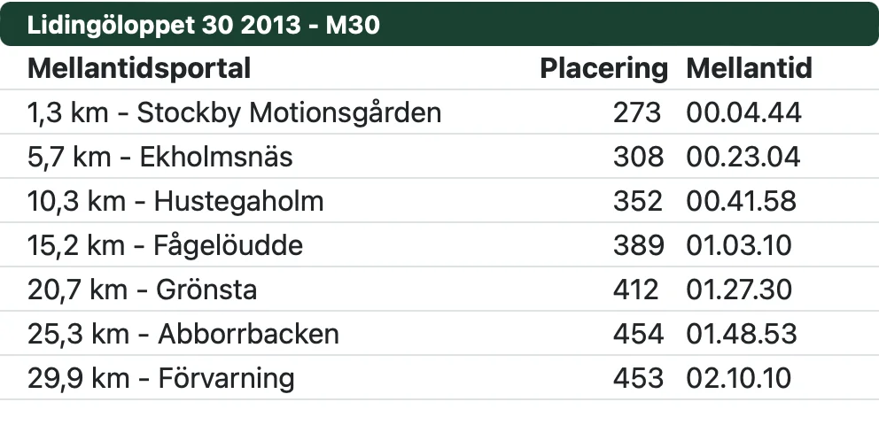Screen dimensions: 879x425
Task: Click the Mellantidsportal column header
Action: pos(139,69)
